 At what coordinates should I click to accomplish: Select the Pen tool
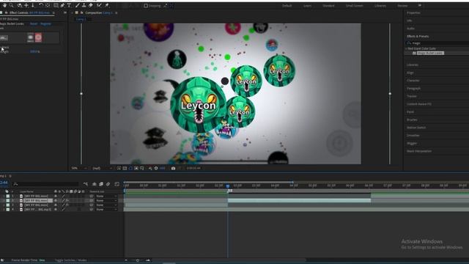(62, 5)
